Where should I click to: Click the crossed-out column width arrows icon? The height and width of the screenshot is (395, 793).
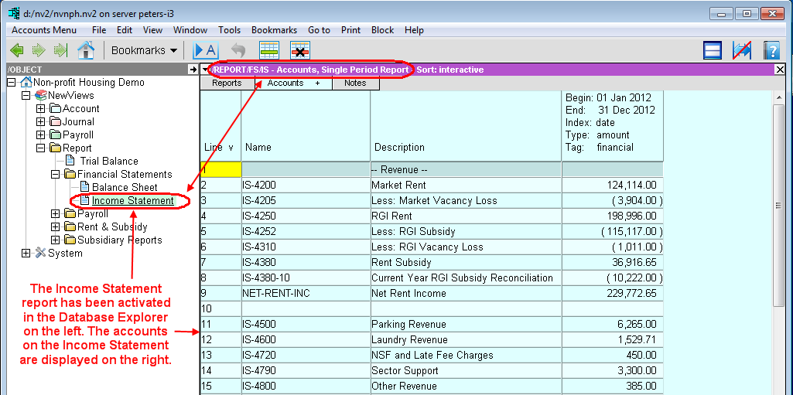coord(742,50)
